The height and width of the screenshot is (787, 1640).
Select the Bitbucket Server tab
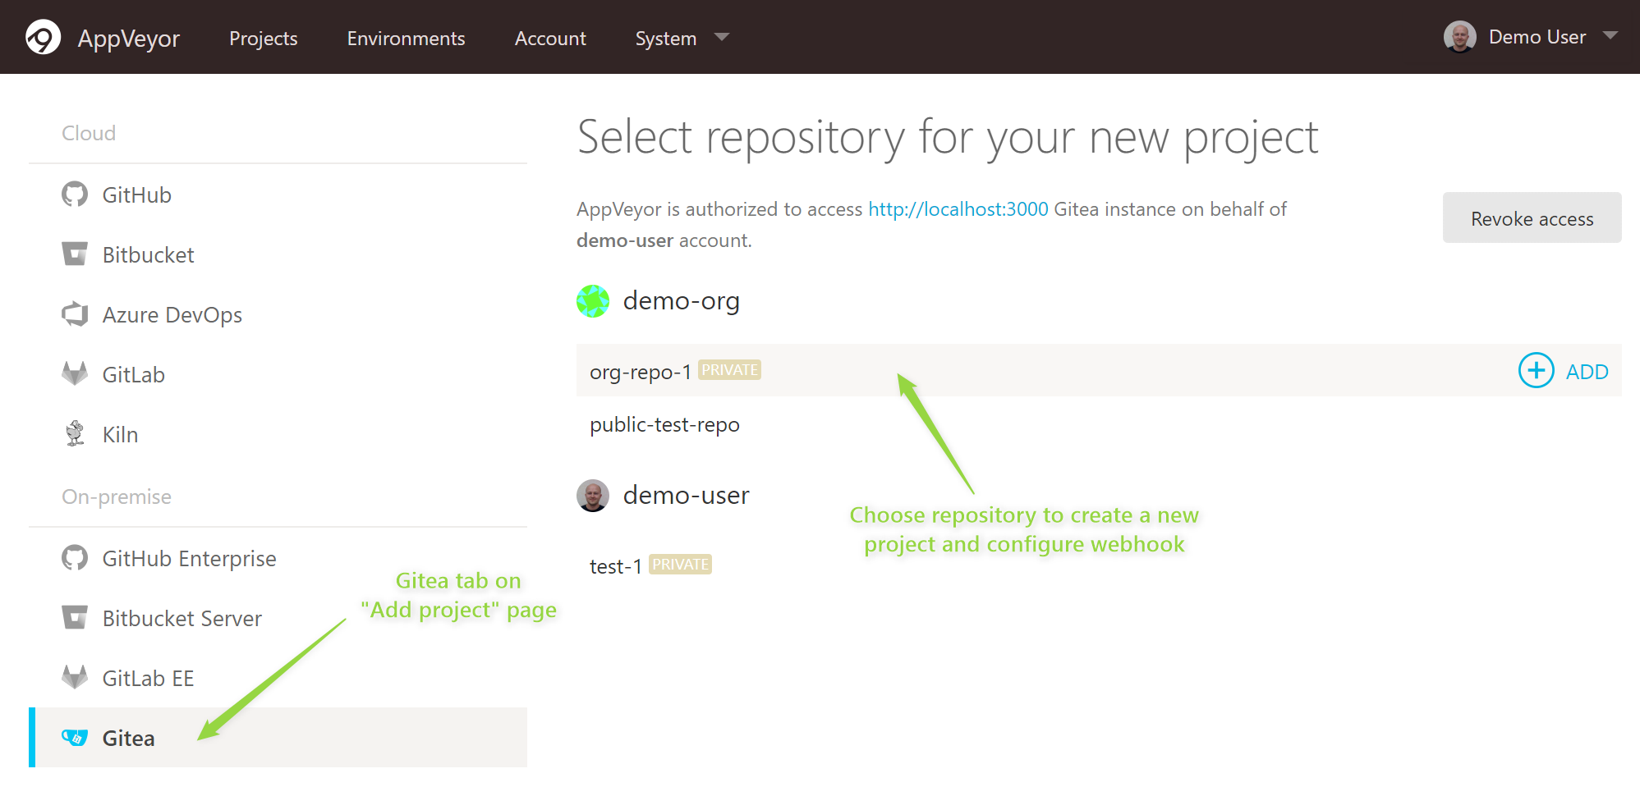278,618
